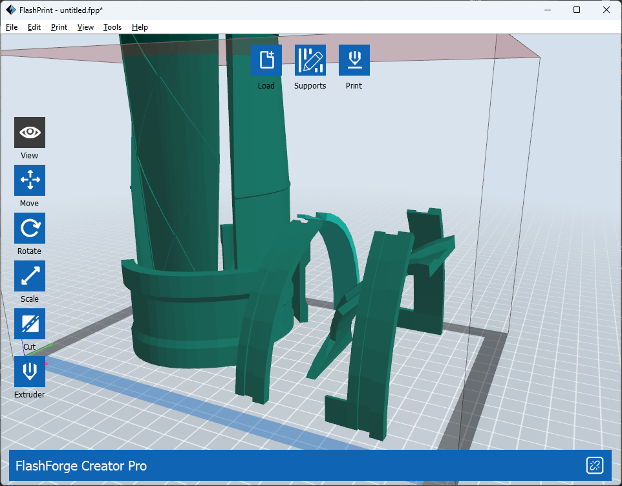Click the printer connection icon in status bar
Viewport: 622px width, 486px height.
point(595,465)
